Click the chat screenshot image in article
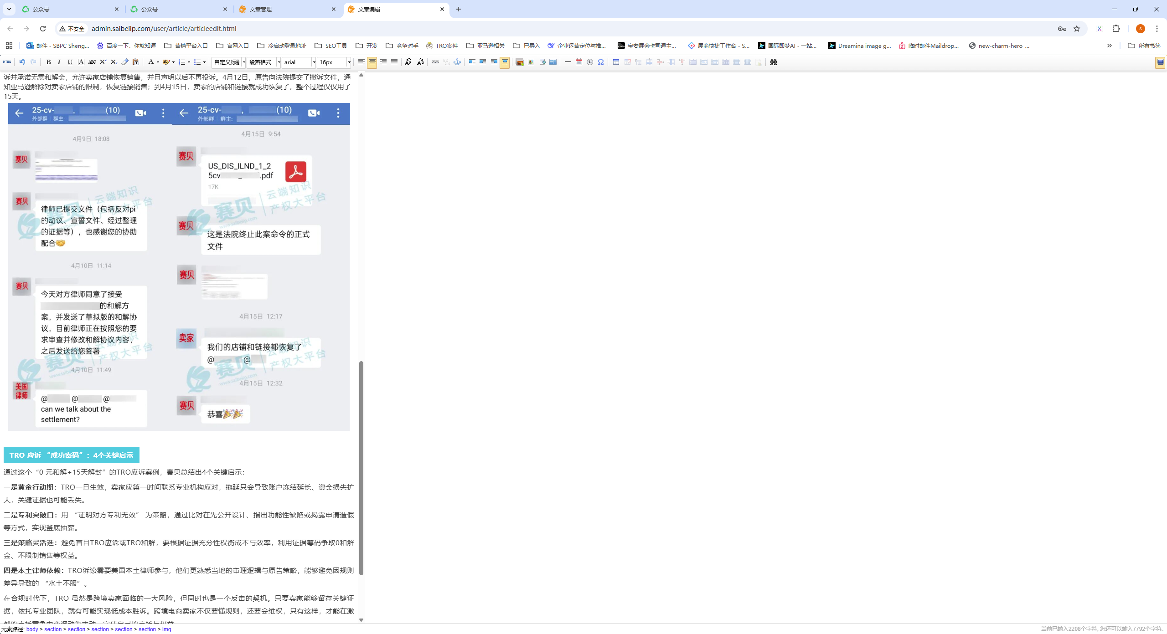The height and width of the screenshot is (634, 1167). [x=179, y=266]
